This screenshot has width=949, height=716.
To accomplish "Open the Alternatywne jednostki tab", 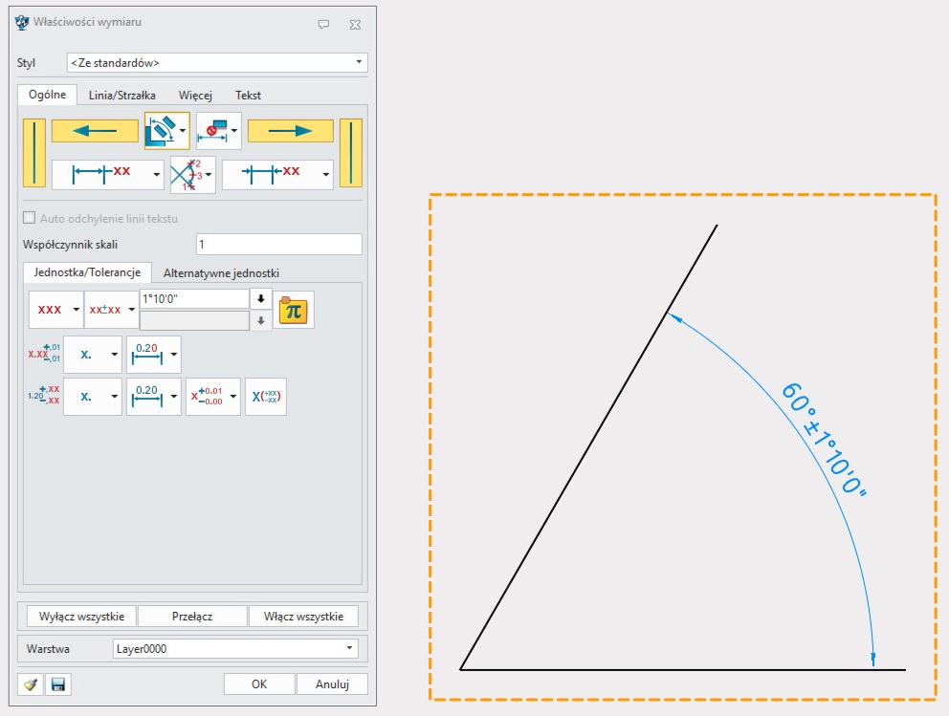I will click(x=221, y=273).
